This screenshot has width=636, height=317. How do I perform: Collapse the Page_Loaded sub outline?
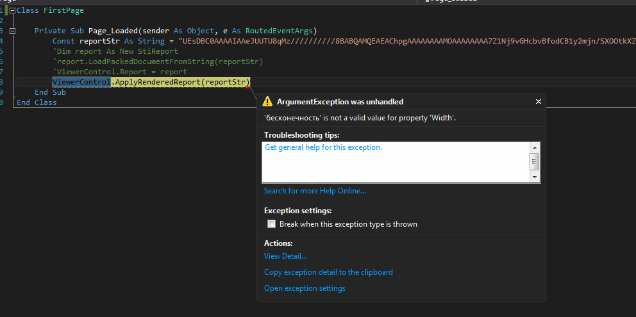click(12, 31)
